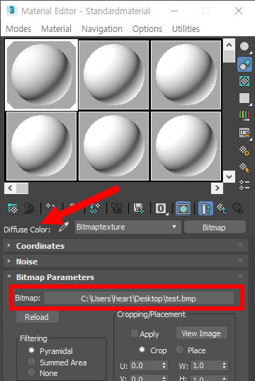Open the Navigation menu
Screen dimensions: 255x381
(x=102, y=29)
